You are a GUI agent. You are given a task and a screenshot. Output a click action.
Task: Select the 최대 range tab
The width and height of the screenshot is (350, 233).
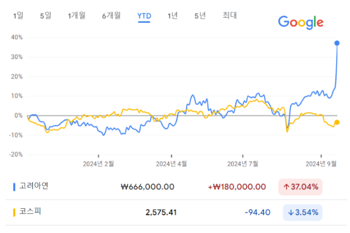pos(230,15)
